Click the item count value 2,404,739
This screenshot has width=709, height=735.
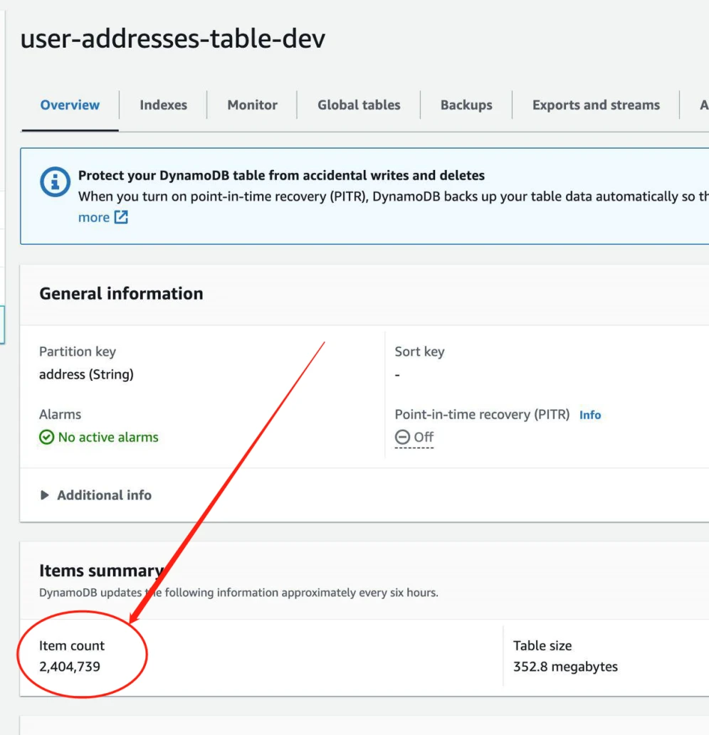(69, 667)
